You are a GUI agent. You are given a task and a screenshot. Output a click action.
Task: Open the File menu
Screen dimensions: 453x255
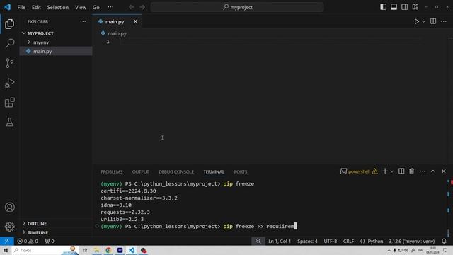click(21, 8)
